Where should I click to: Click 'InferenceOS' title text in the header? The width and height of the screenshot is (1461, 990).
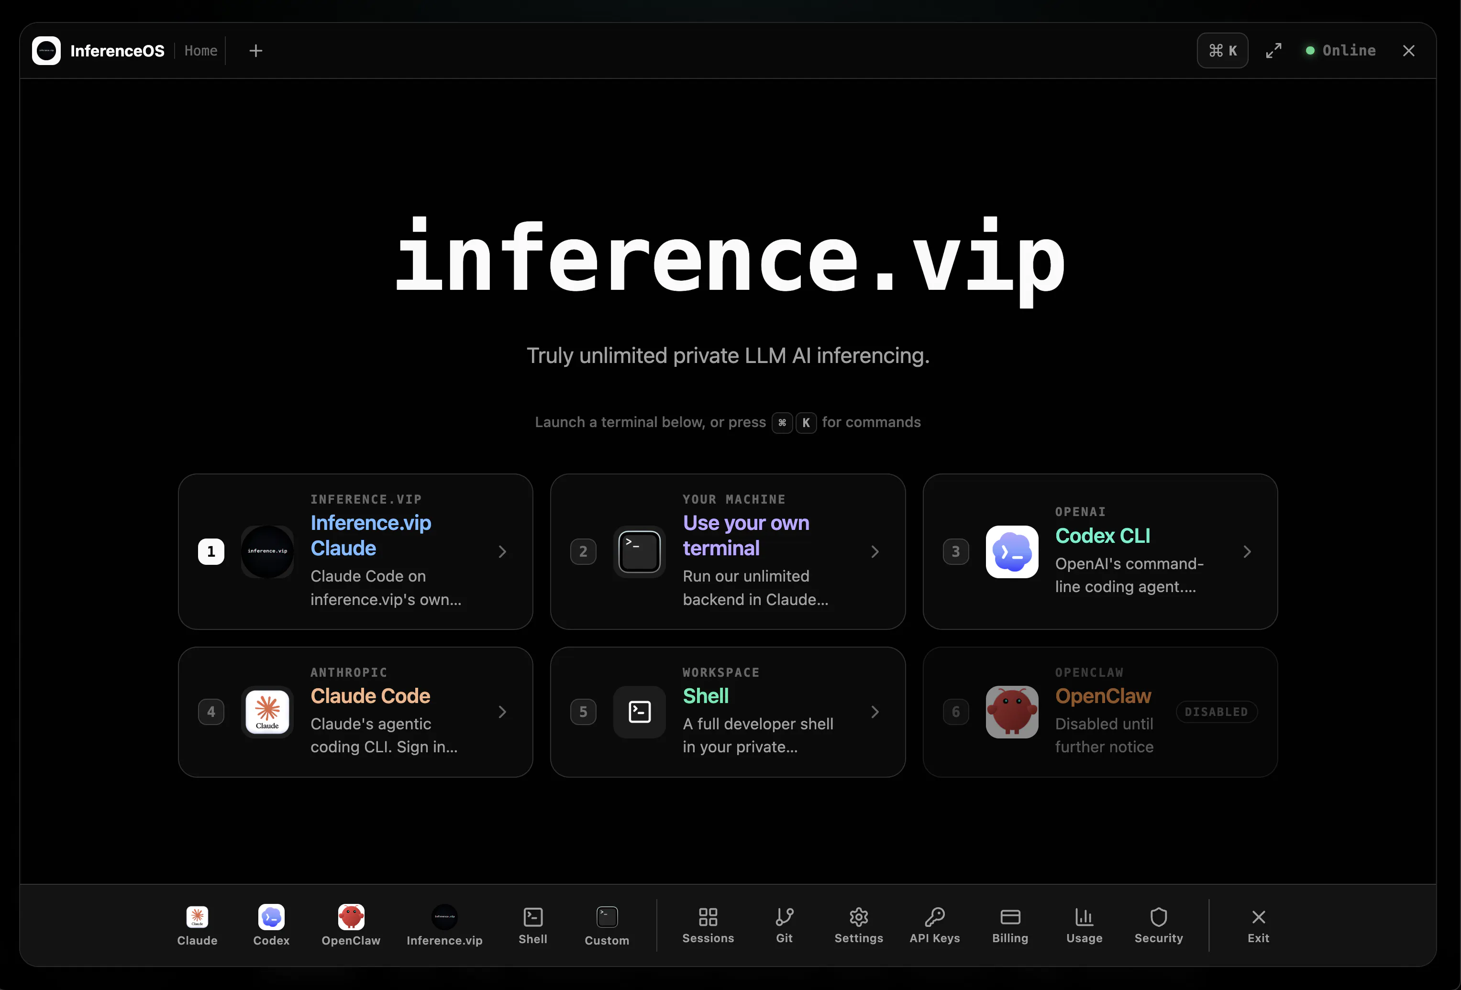pyautogui.click(x=117, y=51)
